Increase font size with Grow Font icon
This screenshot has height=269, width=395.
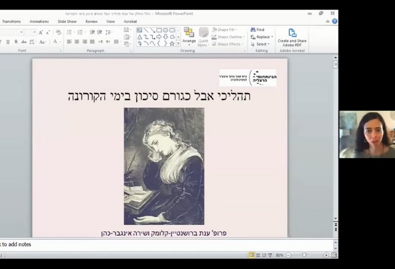41,32
